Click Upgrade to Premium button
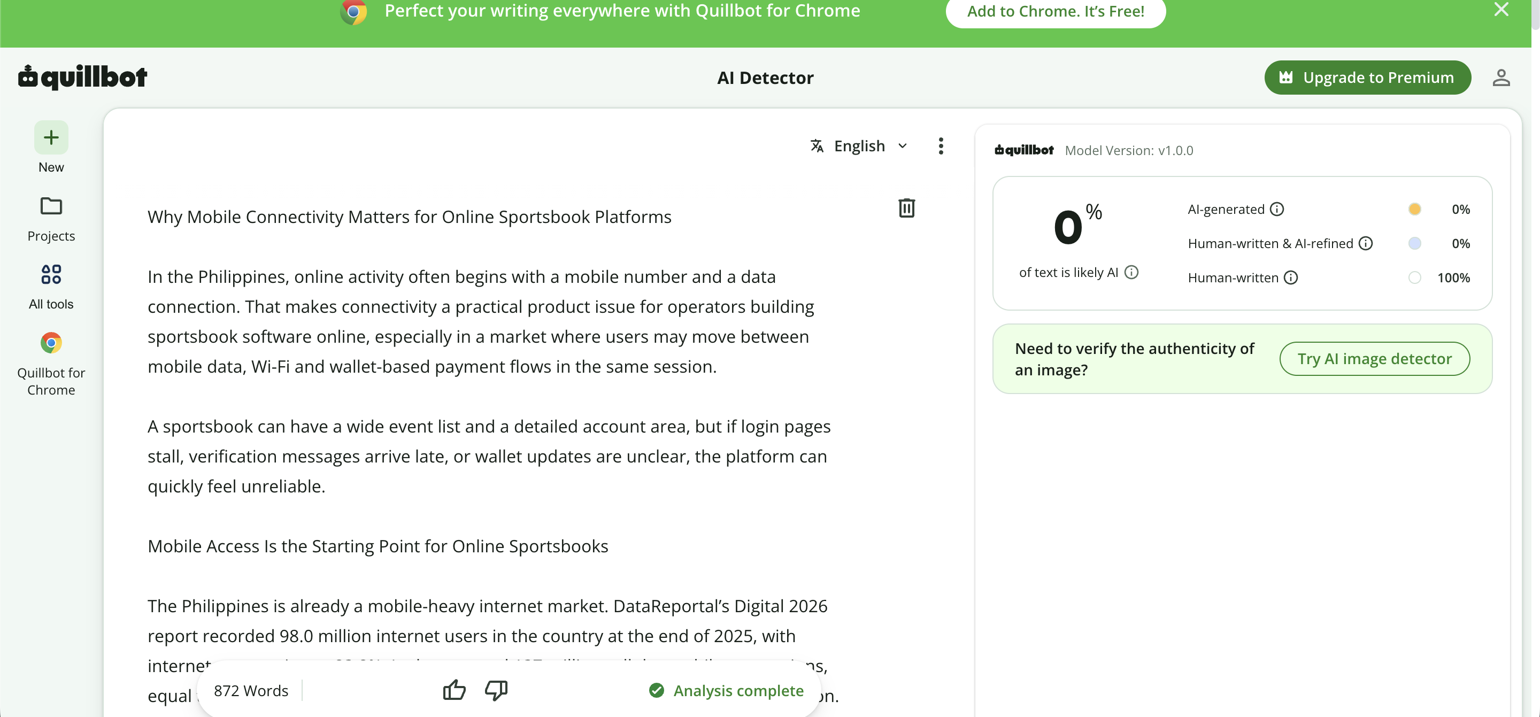The image size is (1540, 717). click(x=1367, y=78)
